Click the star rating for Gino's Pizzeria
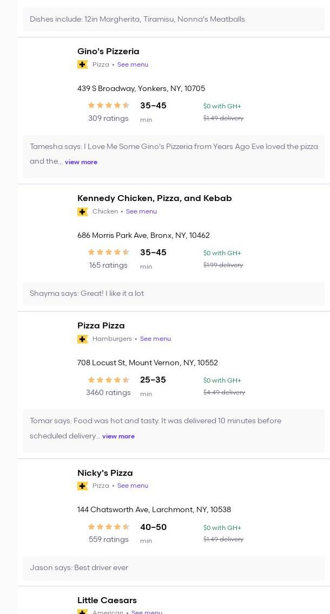 [109, 106]
